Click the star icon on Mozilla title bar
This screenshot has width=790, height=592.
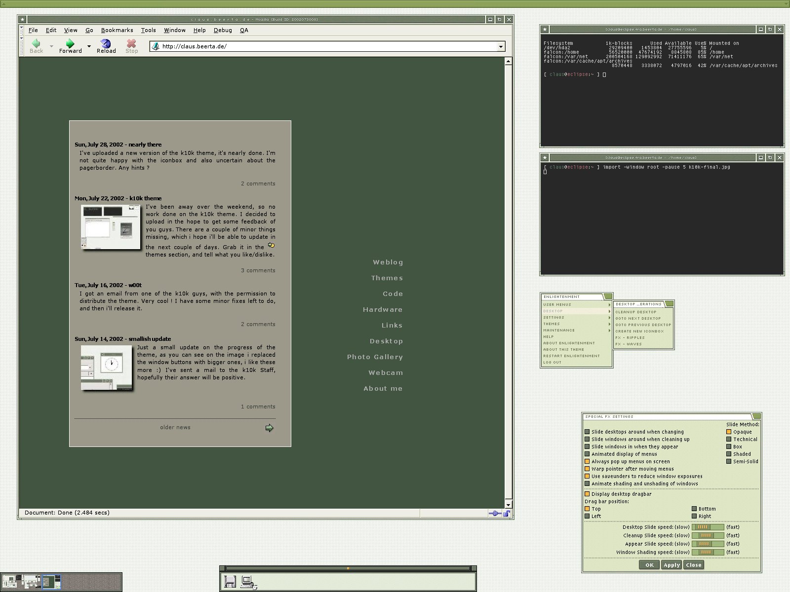(x=22, y=20)
